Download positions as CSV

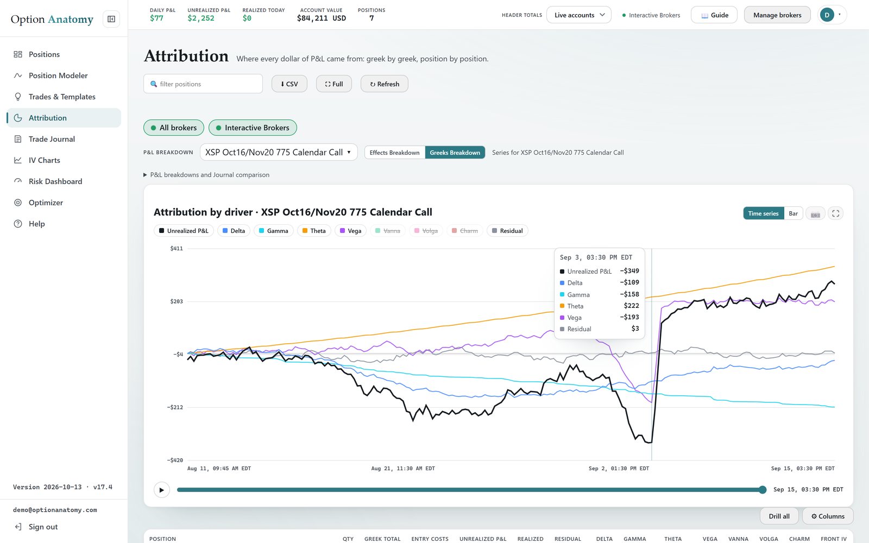[289, 84]
